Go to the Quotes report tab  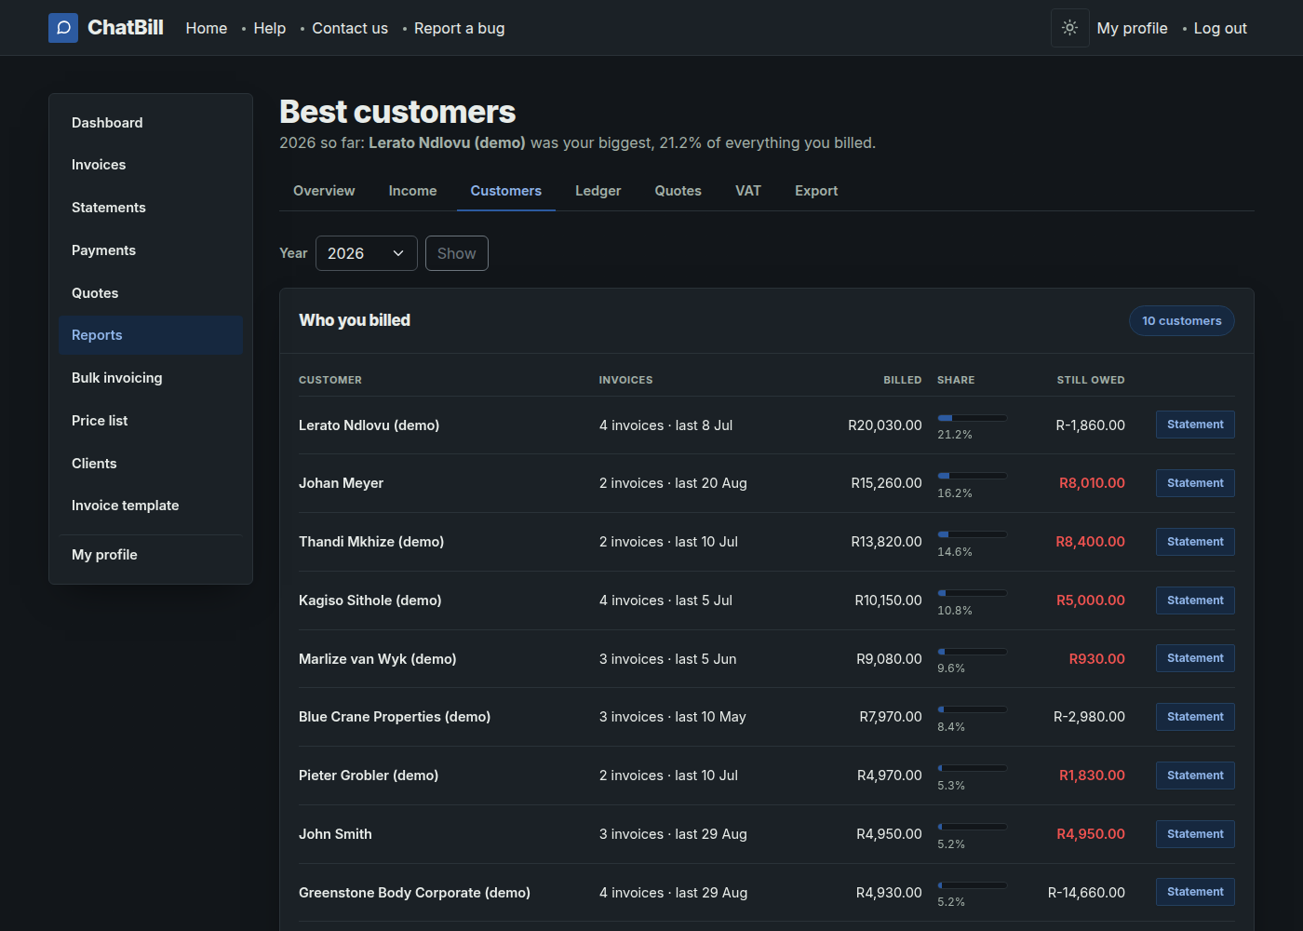(678, 191)
